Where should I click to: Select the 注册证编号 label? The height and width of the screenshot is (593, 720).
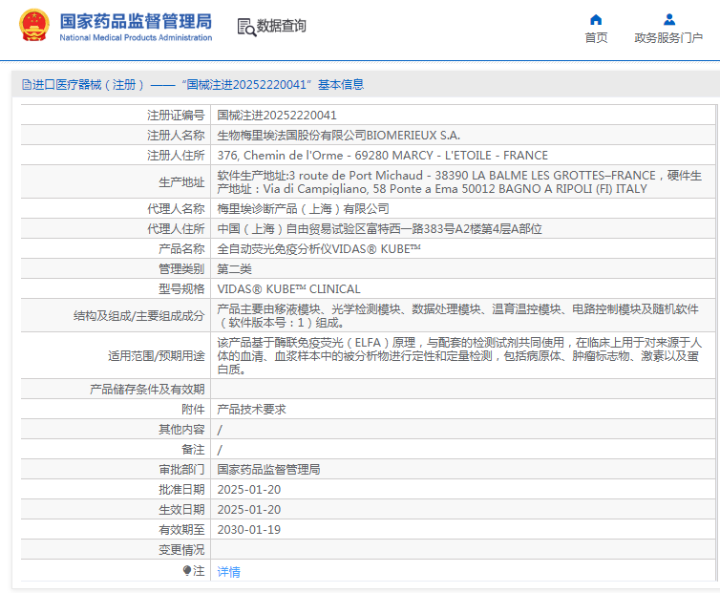click(176, 115)
